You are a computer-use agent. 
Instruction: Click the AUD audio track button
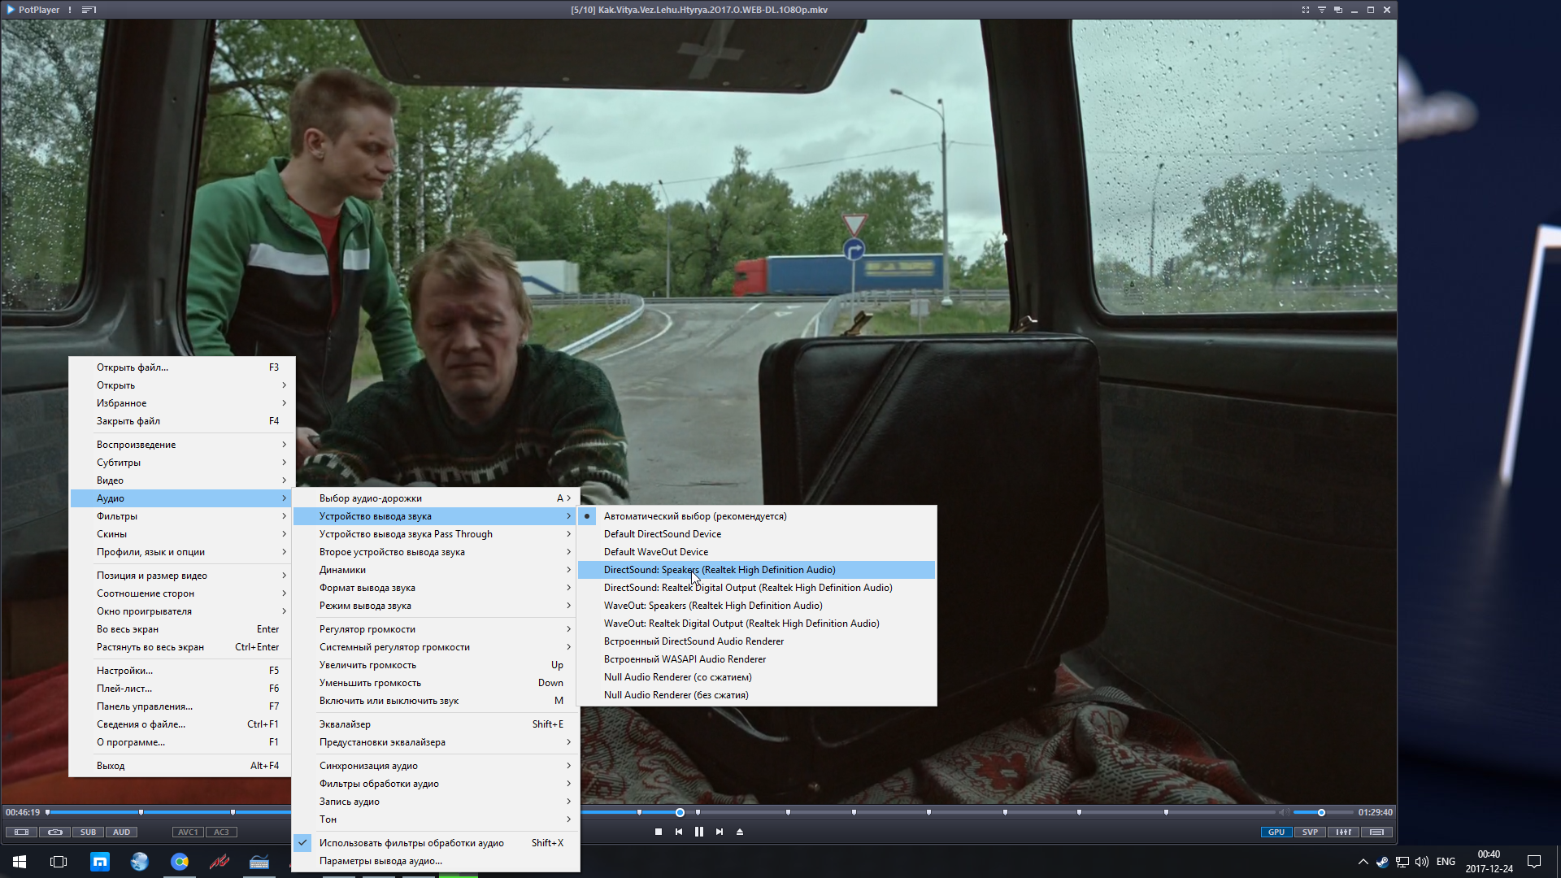pyautogui.click(x=121, y=832)
